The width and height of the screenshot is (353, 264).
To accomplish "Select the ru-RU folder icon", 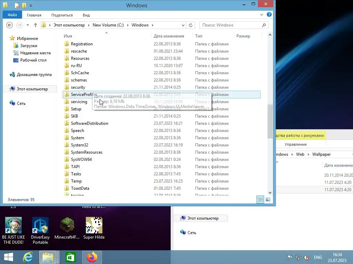I will 67,66.
